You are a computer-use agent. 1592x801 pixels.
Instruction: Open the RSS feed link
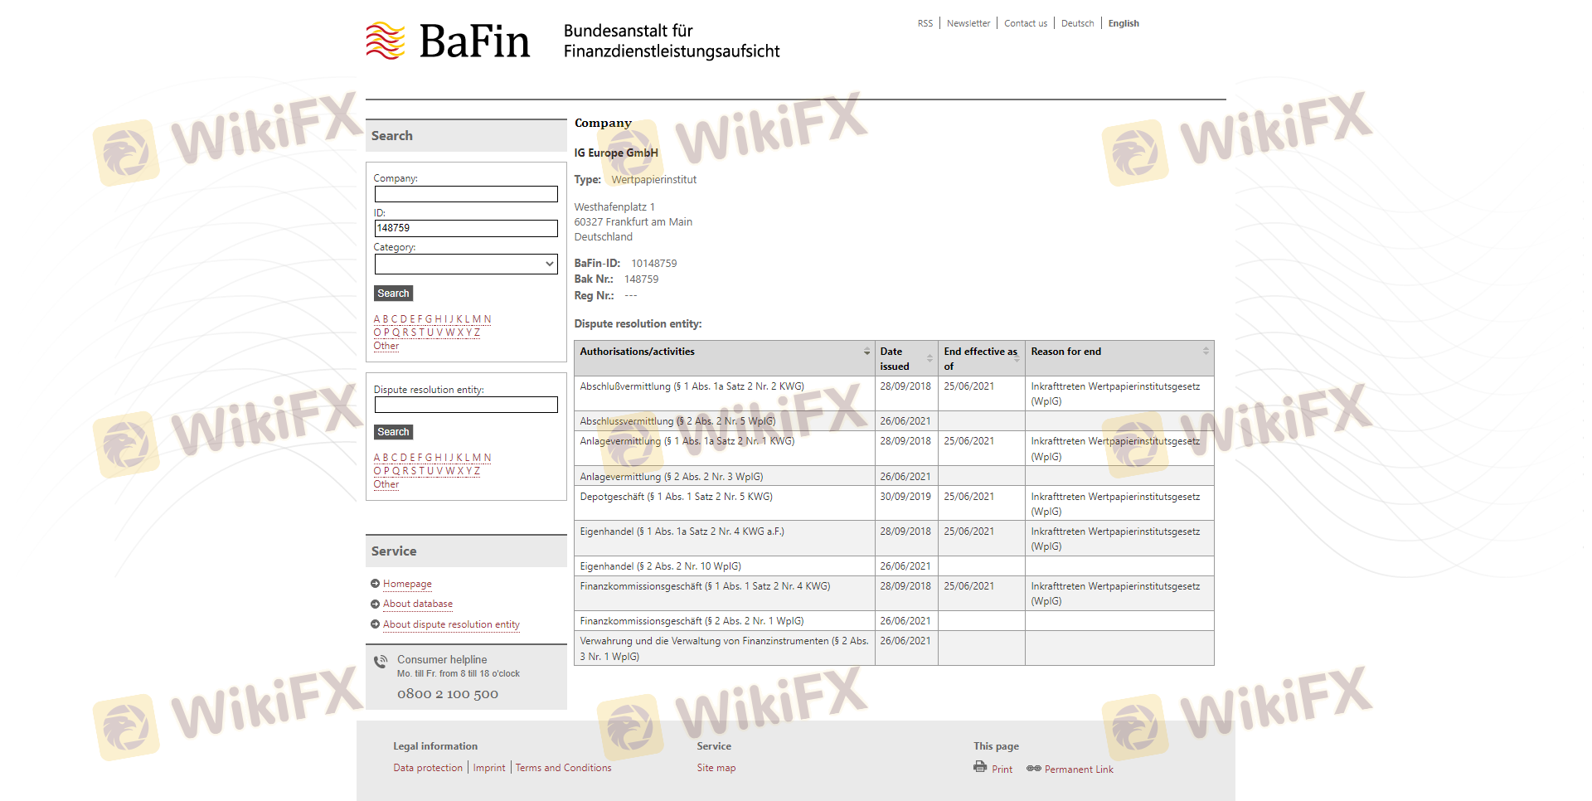[925, 23]
